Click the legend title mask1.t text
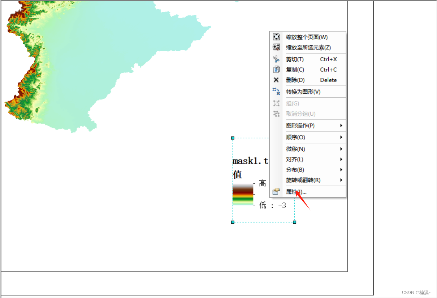The width and height of the screenshot is (437, 298). [251, 161]
